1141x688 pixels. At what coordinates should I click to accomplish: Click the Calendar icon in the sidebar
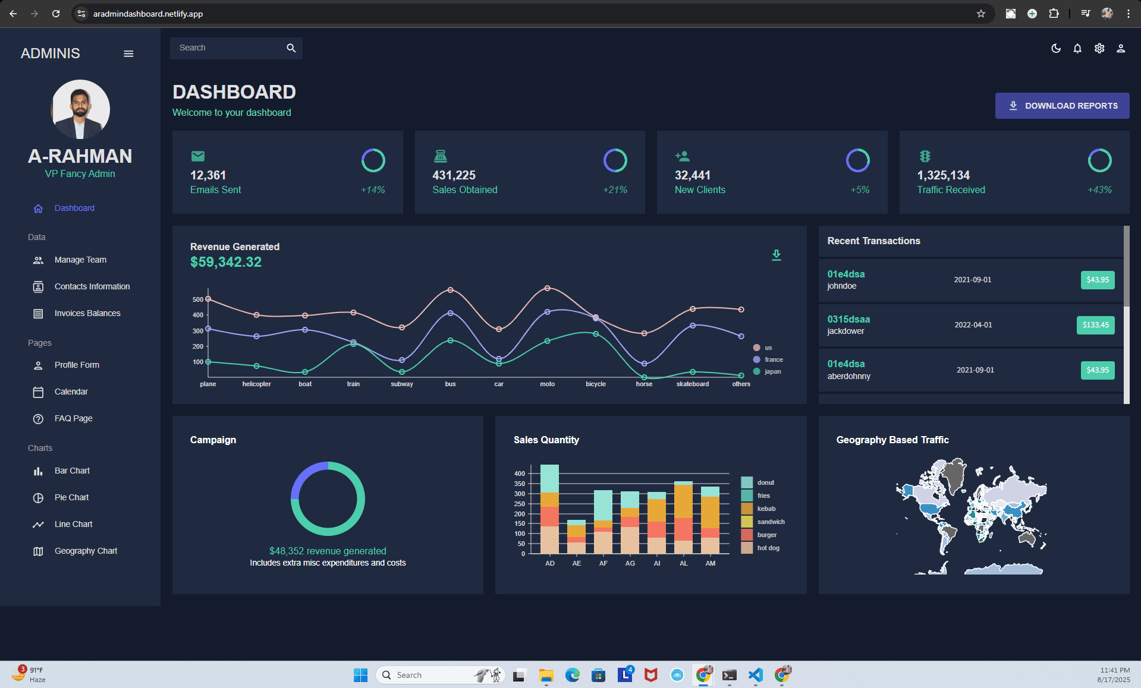pyautogui.click(x=38, y=392)
